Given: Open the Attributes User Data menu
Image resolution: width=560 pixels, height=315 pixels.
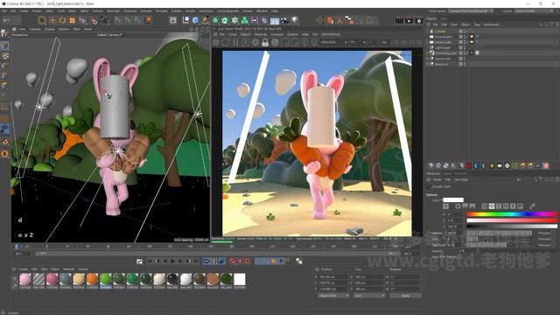Looking at the screenshot, I should point(461,179).
